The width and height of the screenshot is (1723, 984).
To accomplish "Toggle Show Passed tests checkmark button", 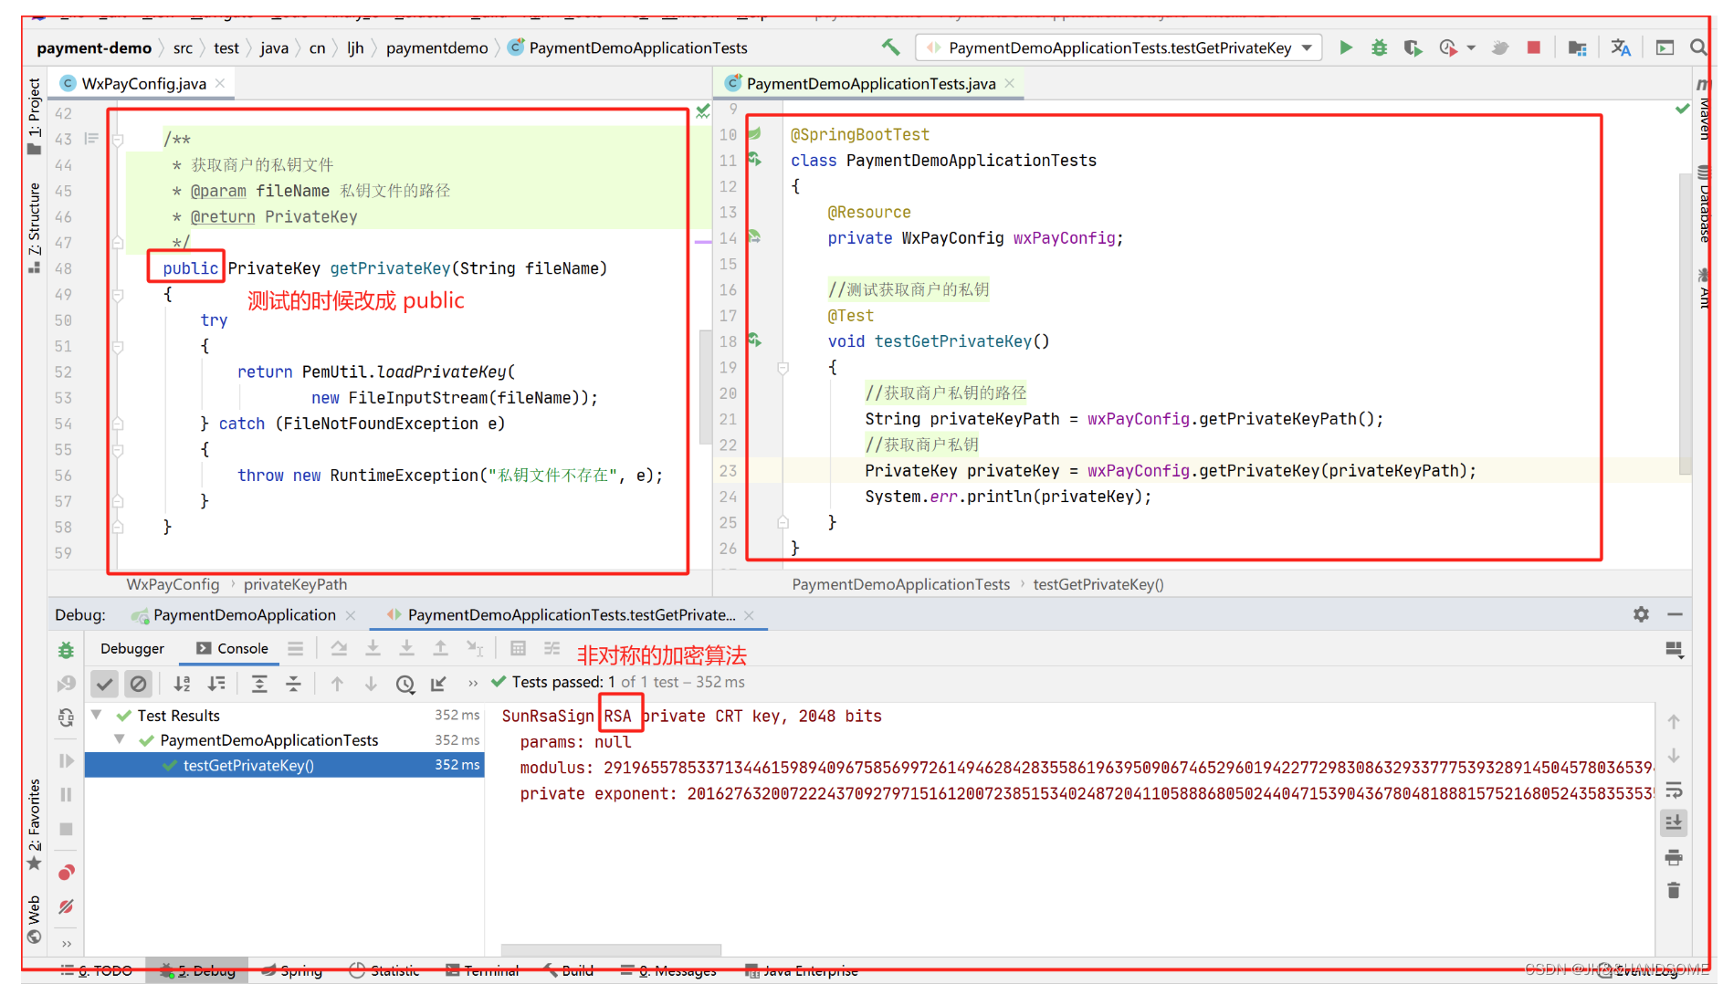I will pyautogui.click(x=105, y=683).
